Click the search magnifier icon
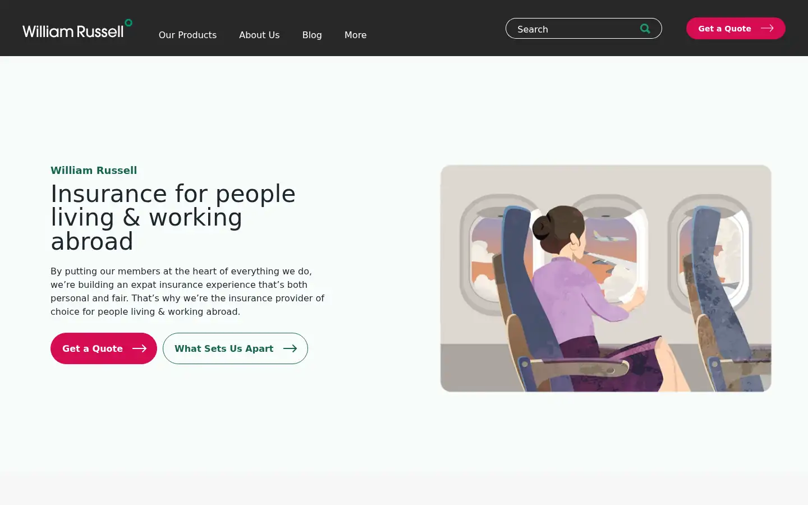 pyautogui.click(x=645, y=29)
